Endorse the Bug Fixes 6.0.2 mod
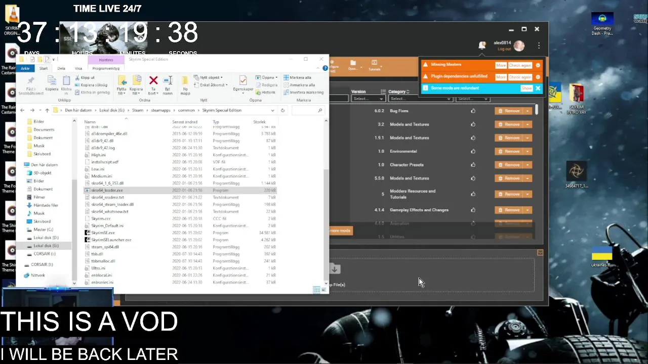Image resolution: width=648 pixels, height=364 pixels. (x=473, y=111)
